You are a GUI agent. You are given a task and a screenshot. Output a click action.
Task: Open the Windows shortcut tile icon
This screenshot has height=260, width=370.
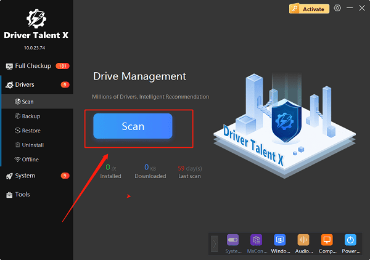[279, 240]
